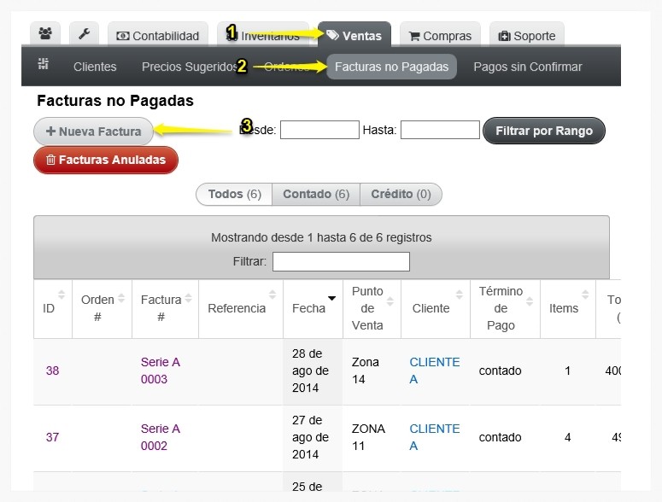Image resolution: width=662 pixels, height=502 pixels.
Task: Filter by Contado (6)
Action: (316, 194)
